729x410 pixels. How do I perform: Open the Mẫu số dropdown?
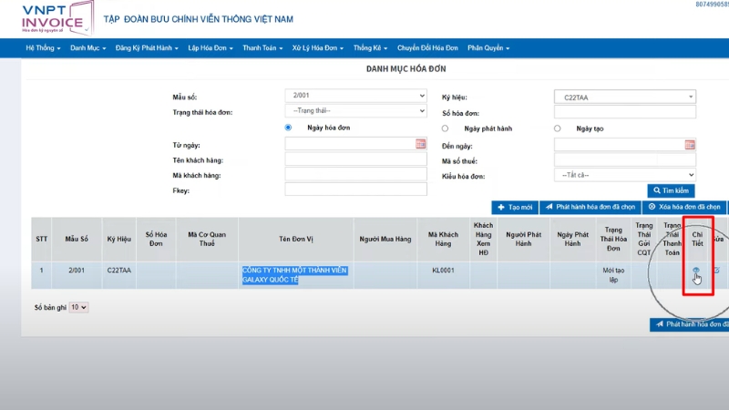355,96
